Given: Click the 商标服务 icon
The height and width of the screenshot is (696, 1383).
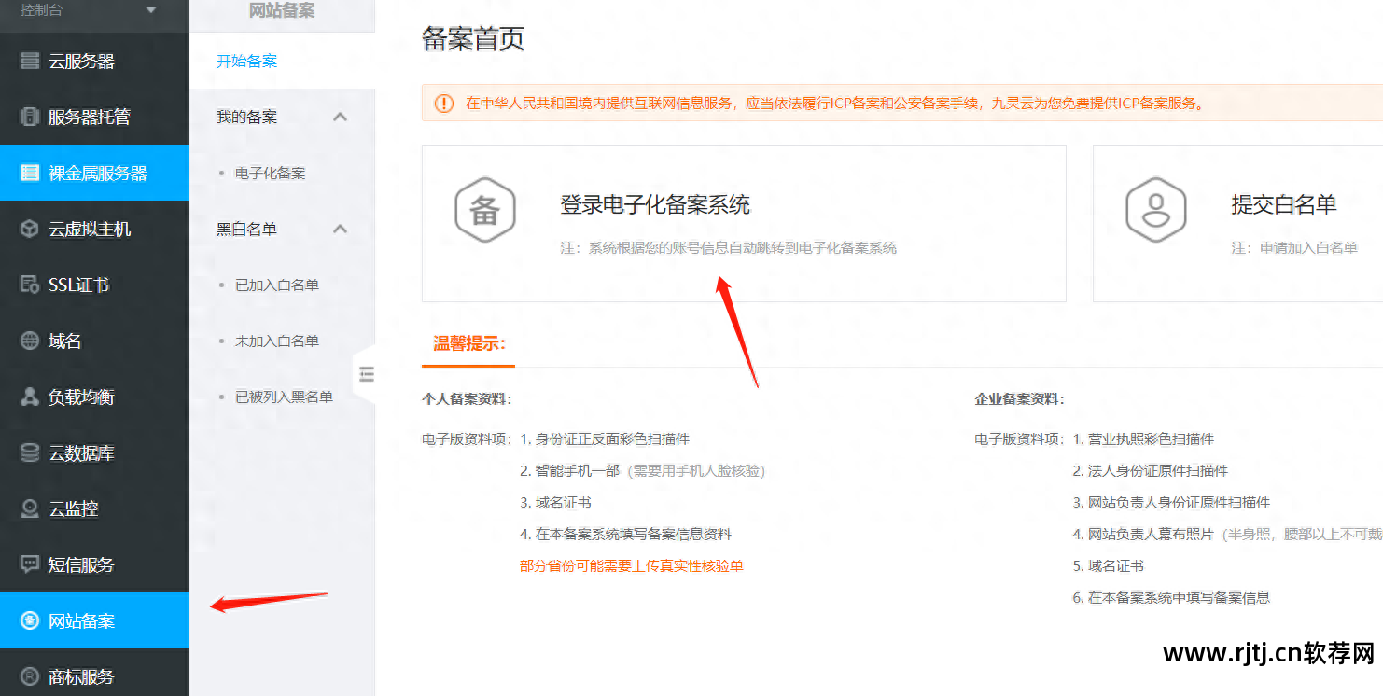Looking at the screenshot, I should (30, 677).
